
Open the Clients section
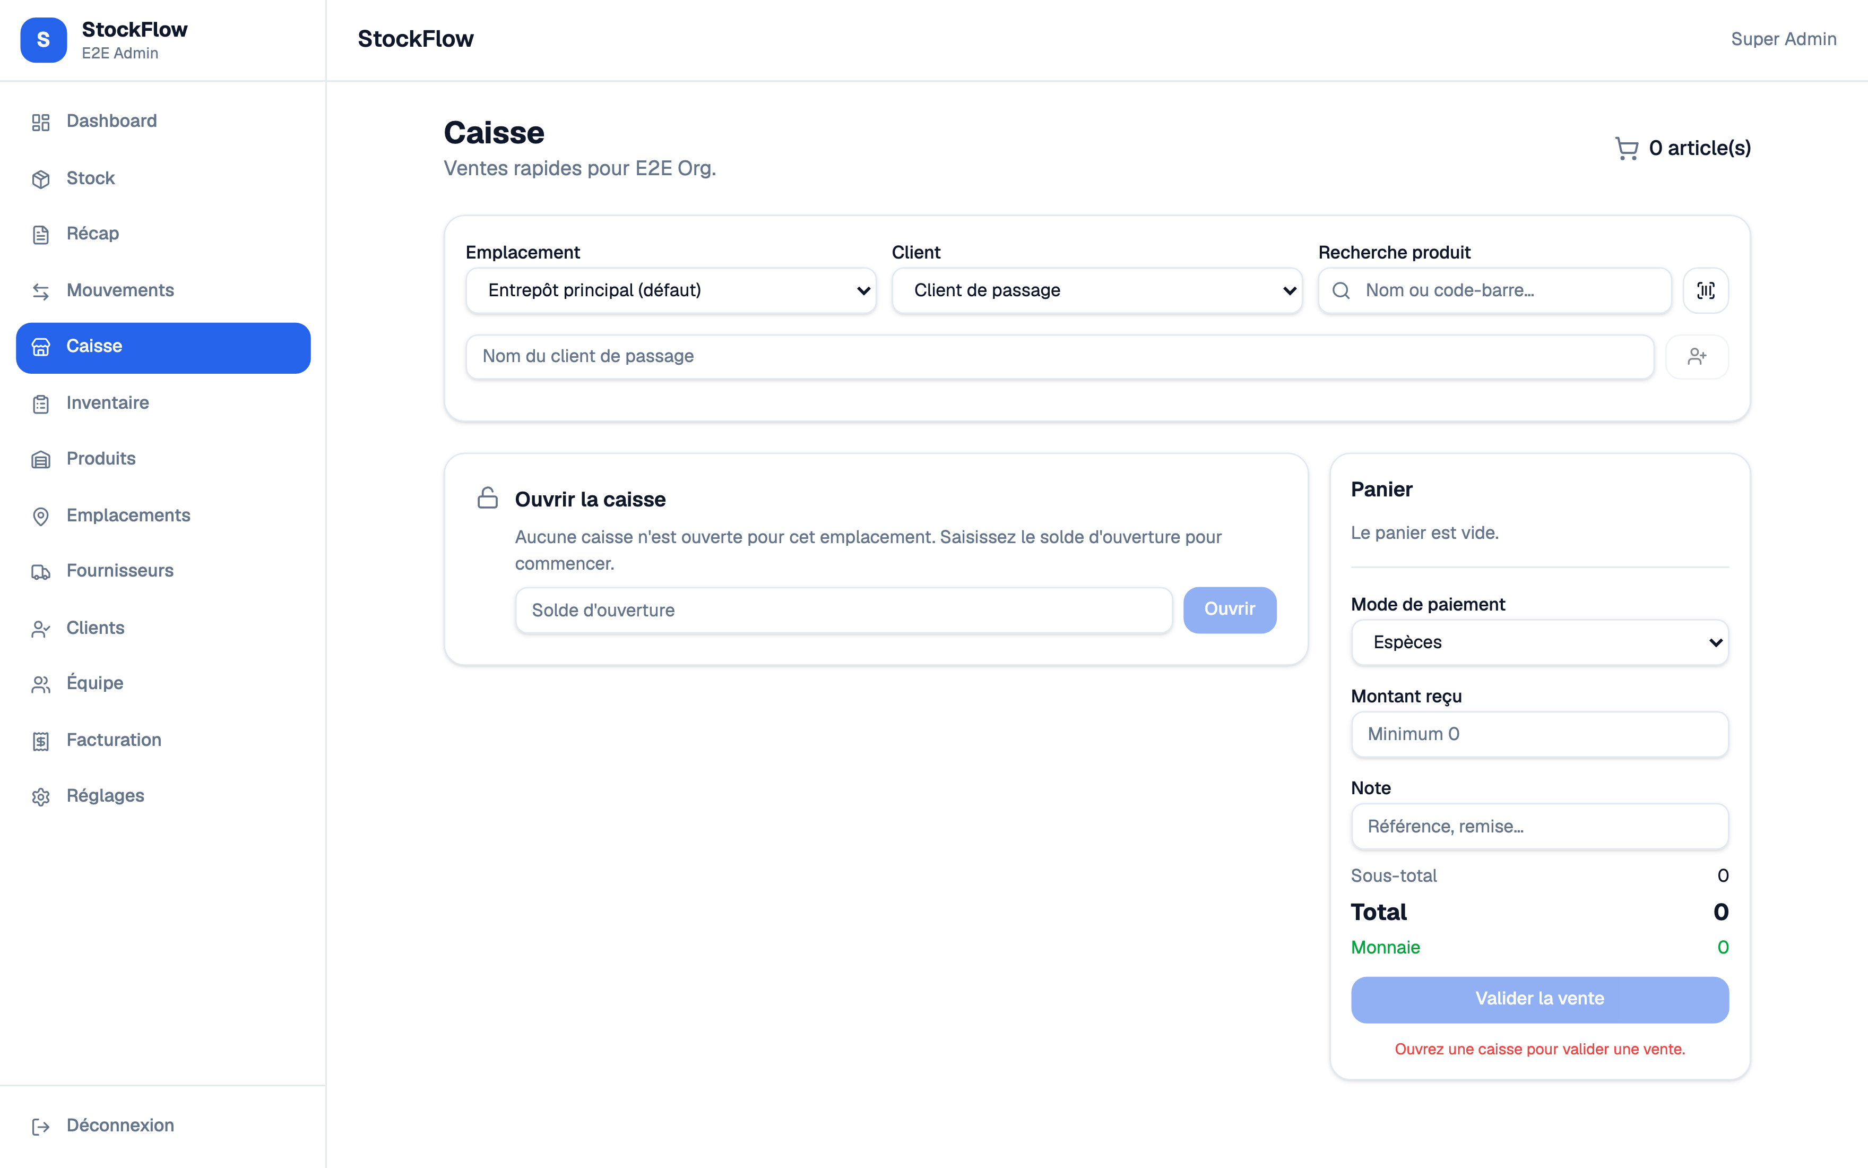pyautogui.click(x=163, y=628)
